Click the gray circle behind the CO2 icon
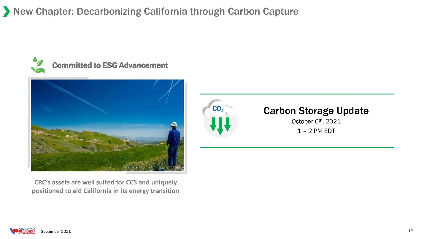424x239 pixels. (x=221, y=121)
